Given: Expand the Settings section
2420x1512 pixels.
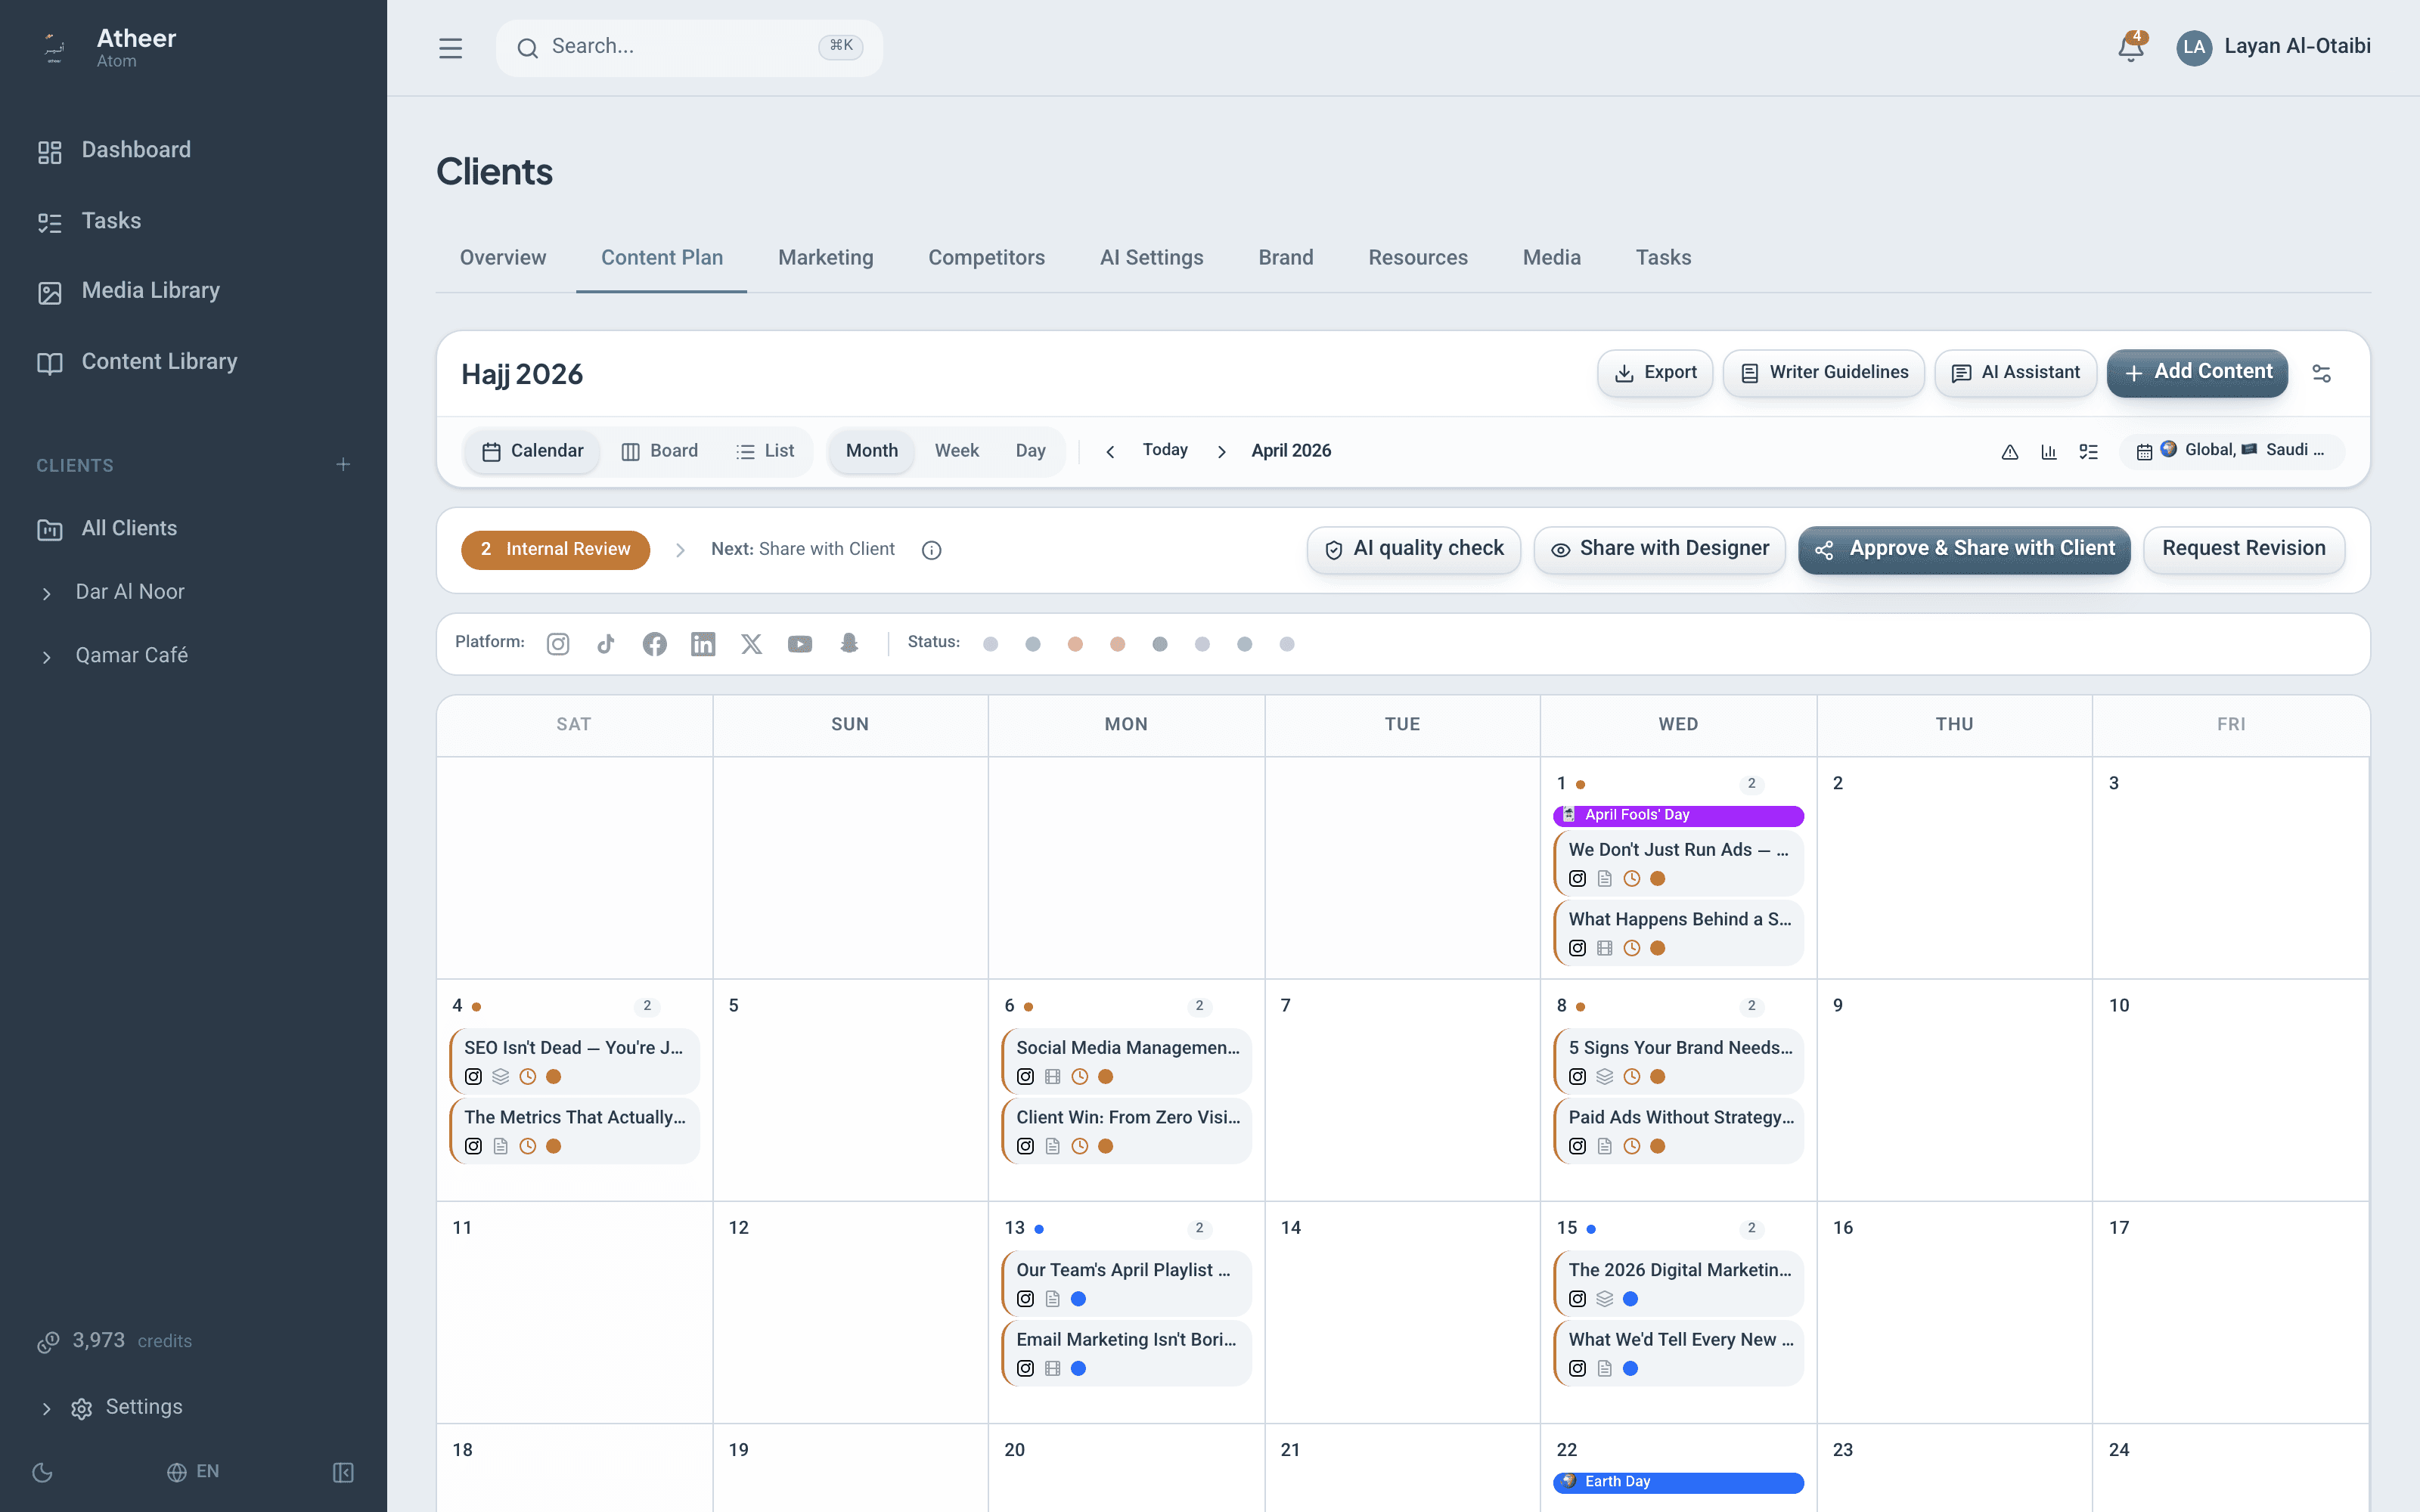Looking at the screenshot, I should pos(46,1408).
